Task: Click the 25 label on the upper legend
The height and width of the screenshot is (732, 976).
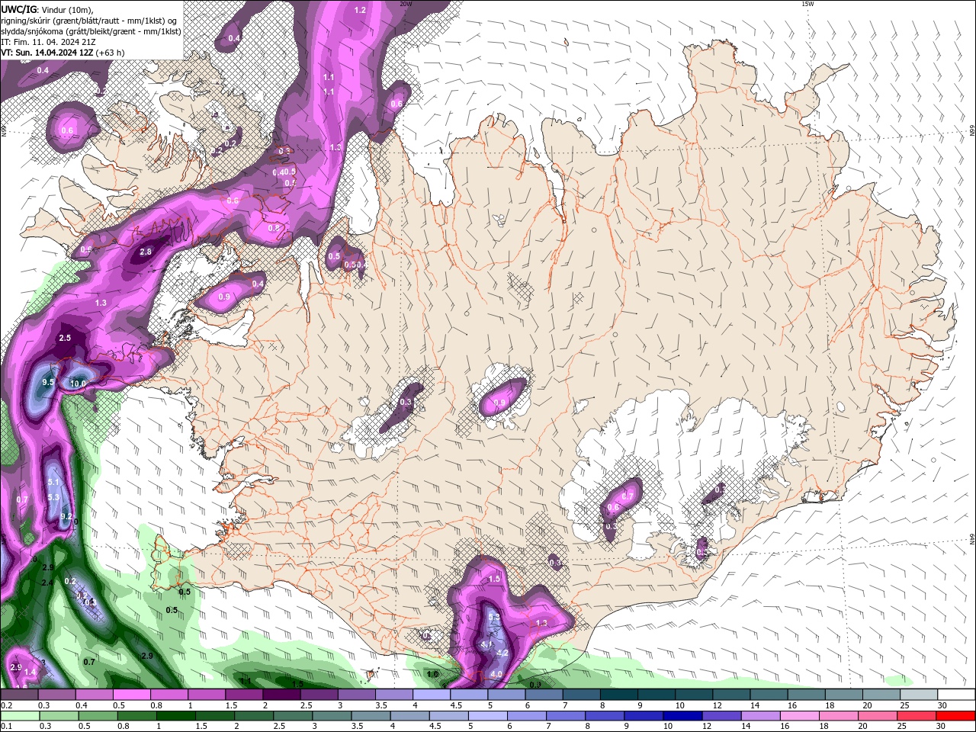Action: click(x=905, y=705)
